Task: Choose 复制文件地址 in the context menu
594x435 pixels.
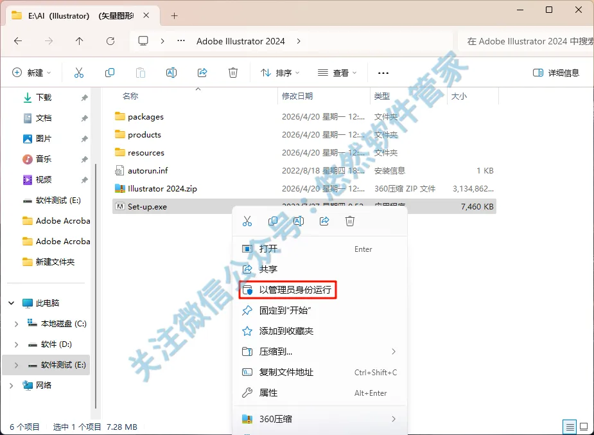Action: coord(320,373)
